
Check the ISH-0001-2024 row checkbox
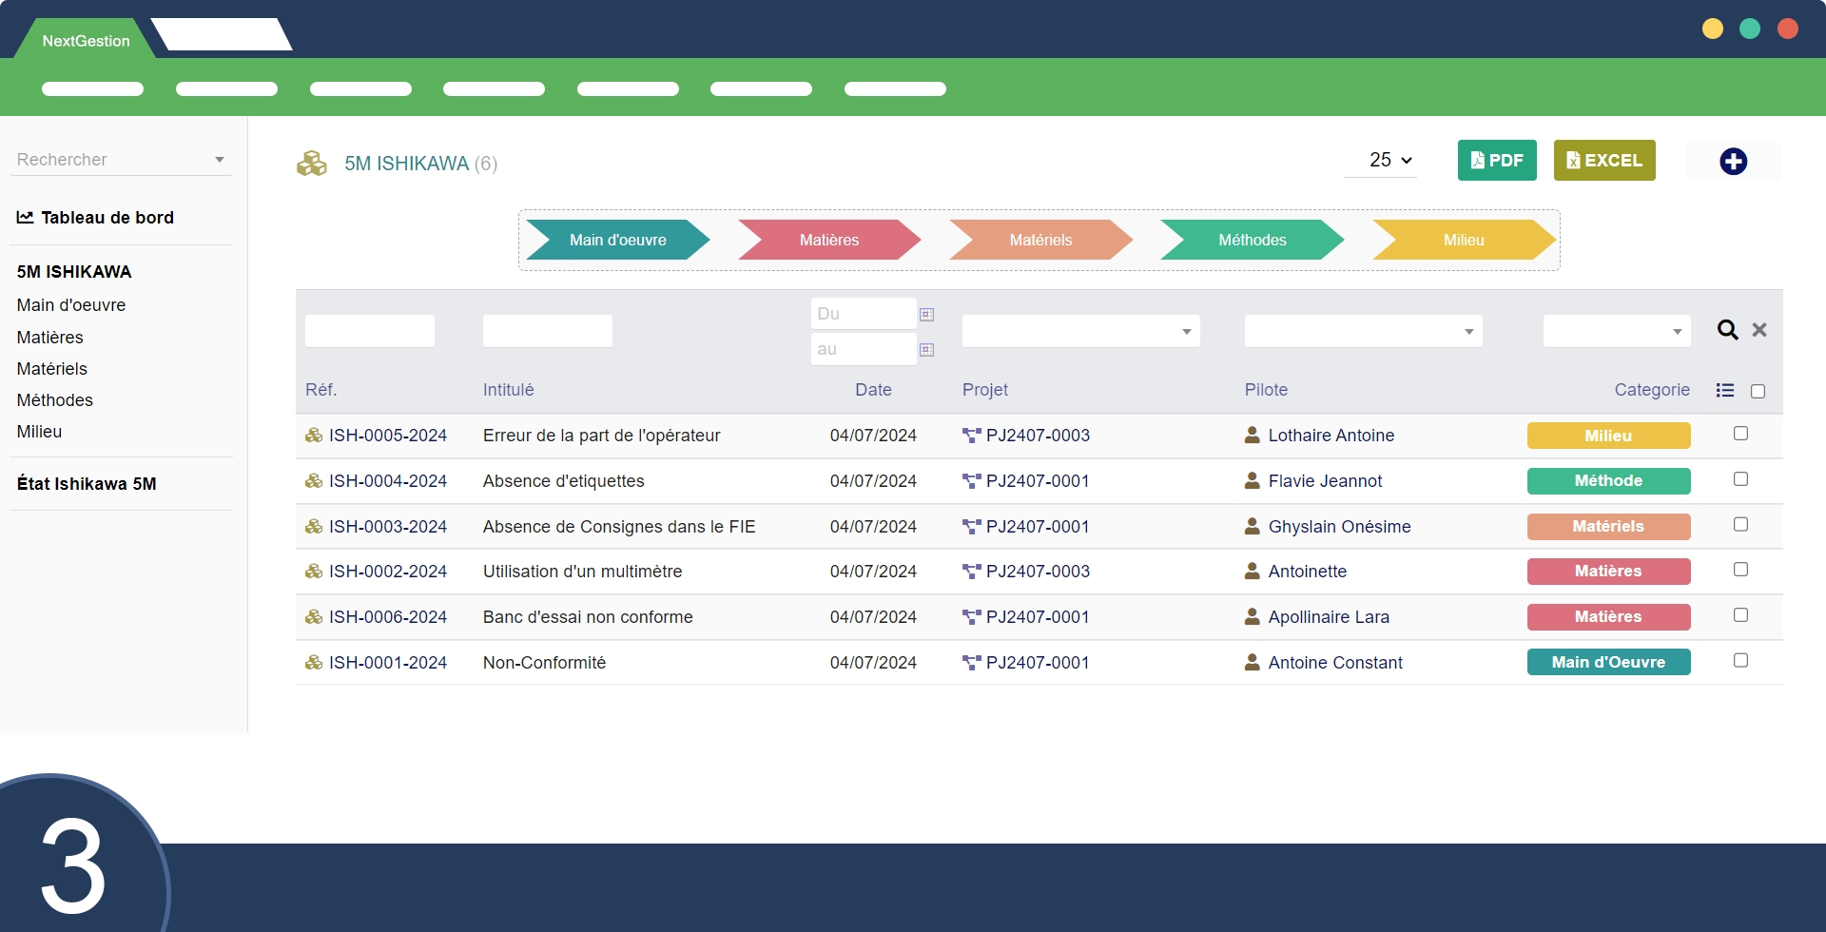(x=1740, y=661)
